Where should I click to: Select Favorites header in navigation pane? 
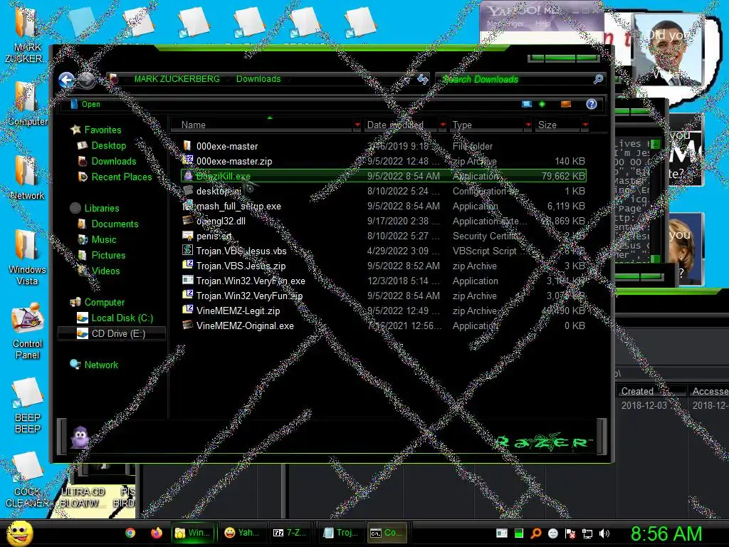pos(103,130)
